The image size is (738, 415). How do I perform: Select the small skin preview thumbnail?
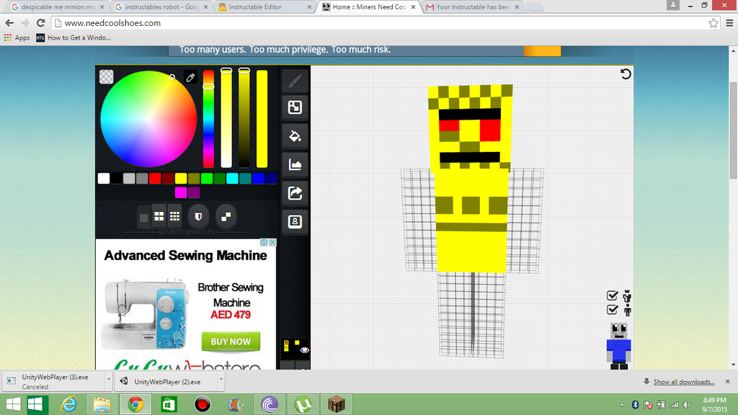click(x=619, y=346)
